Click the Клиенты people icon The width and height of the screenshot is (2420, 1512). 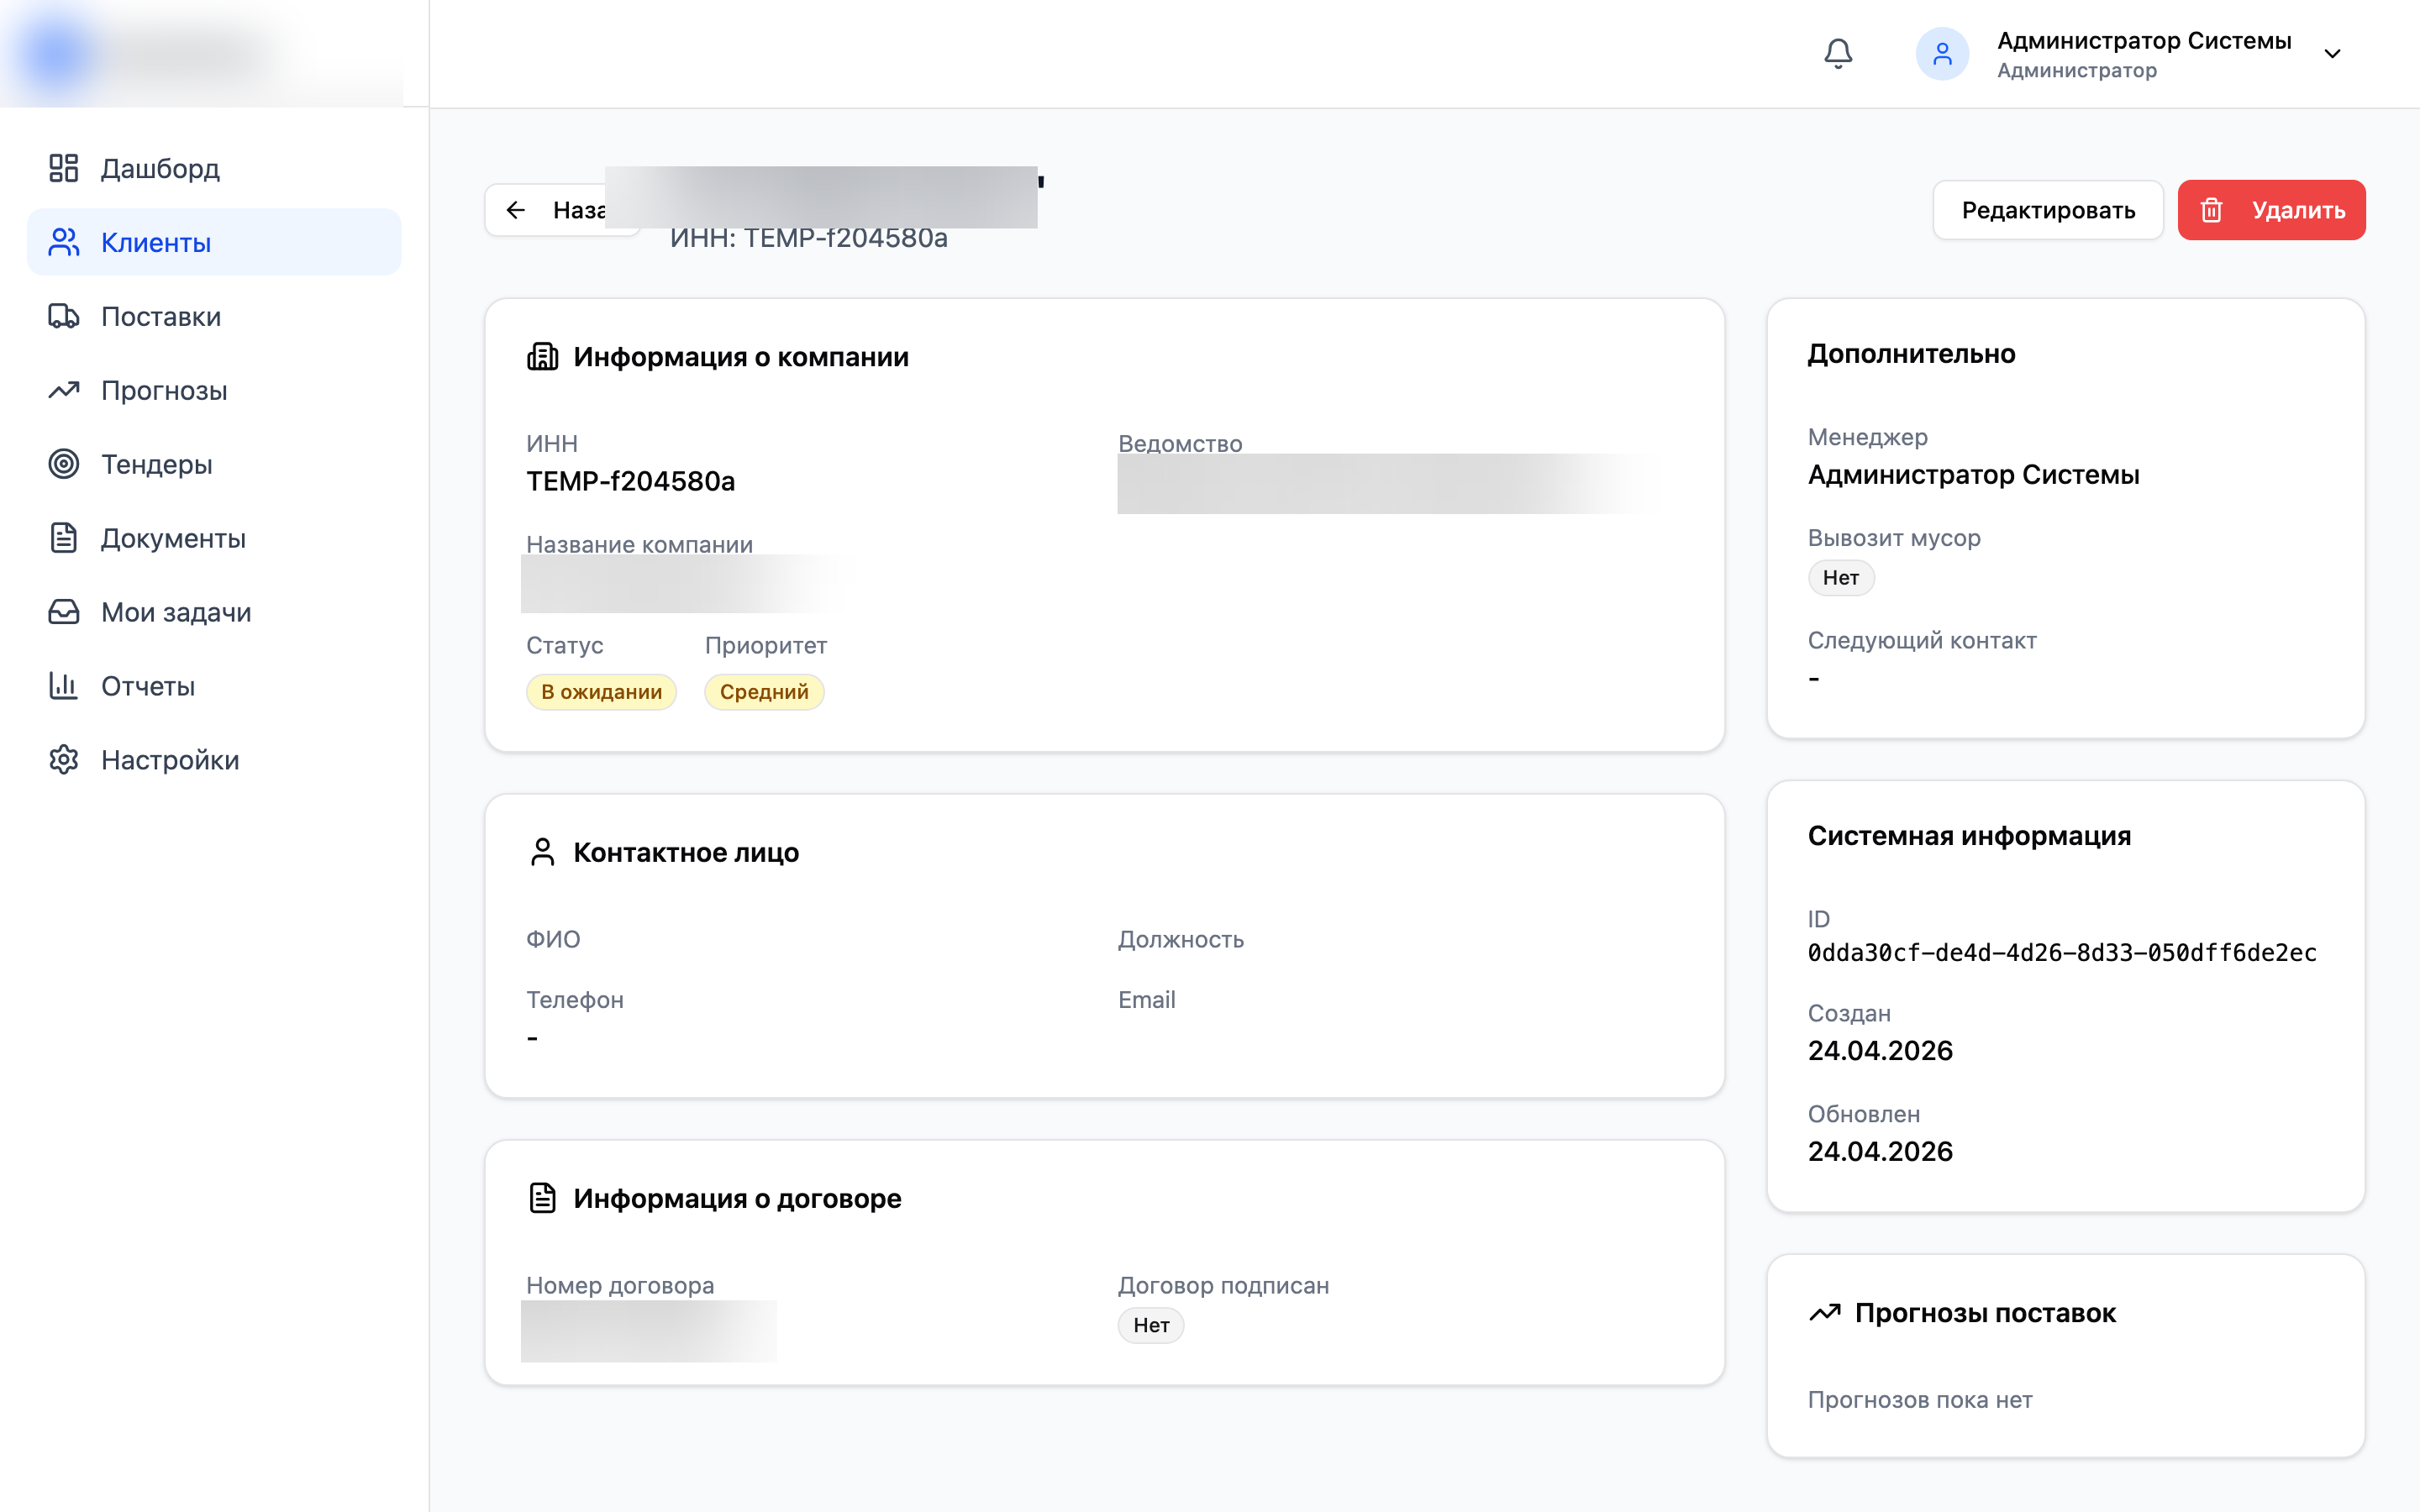[63, 242]
